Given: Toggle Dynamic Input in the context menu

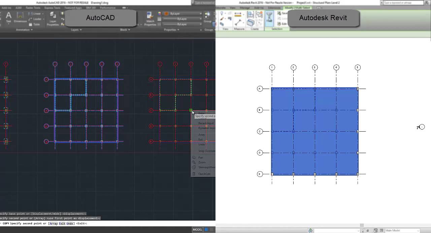Looking at the screenshot, I should [205, 128].
